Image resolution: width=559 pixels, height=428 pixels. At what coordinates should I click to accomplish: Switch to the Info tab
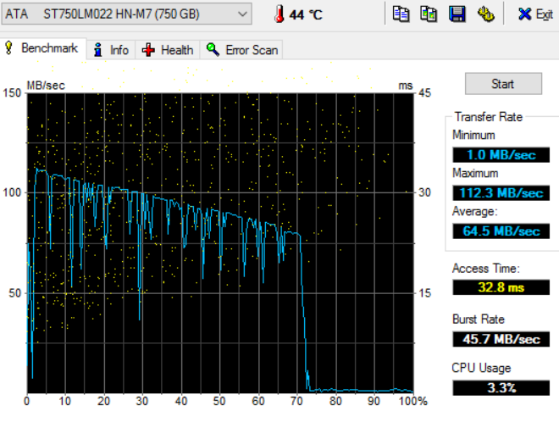pyautogui.click(x=111, y=50)
